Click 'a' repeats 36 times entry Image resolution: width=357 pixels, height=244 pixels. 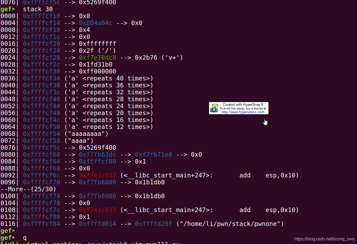109,85
